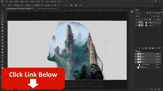Open the Opacity slider dropdown arrow

click(161, 16)
